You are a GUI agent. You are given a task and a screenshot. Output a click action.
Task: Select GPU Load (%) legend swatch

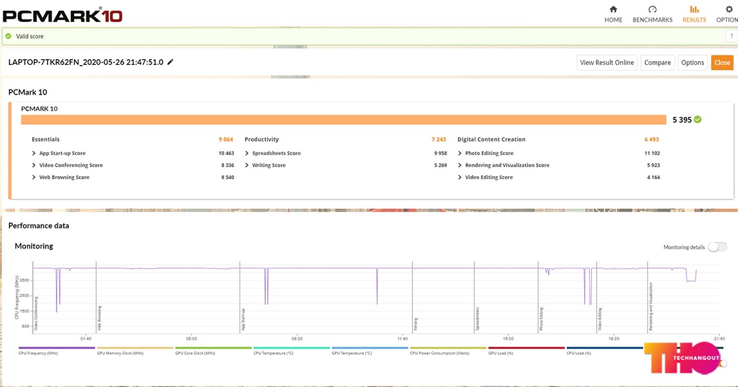point(526,348)
